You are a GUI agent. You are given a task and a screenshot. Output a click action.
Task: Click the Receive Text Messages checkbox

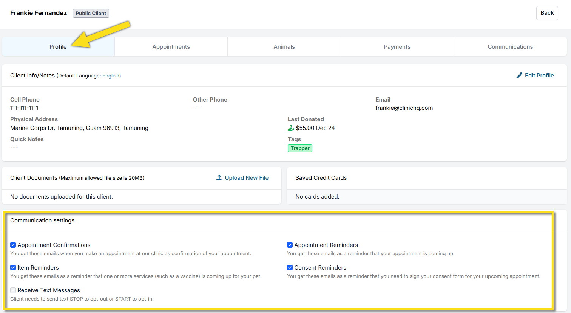(x=13, y=290)
